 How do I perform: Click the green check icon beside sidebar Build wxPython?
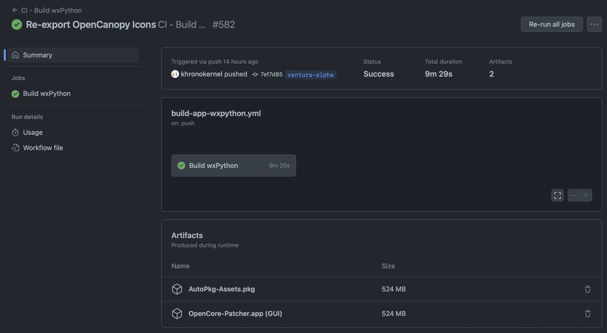(15, 94)
